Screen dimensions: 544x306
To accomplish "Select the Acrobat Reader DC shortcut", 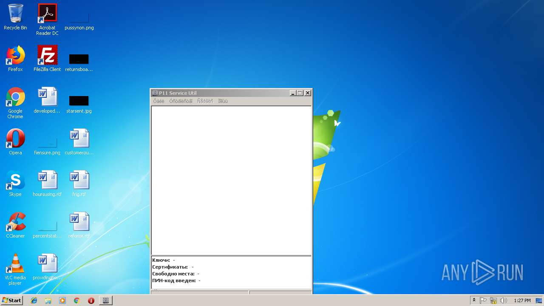I will pyautogui.click(x=47, y=20).
